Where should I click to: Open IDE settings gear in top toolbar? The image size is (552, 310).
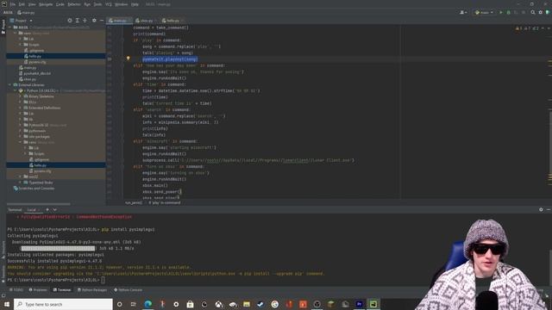(541, 12)
